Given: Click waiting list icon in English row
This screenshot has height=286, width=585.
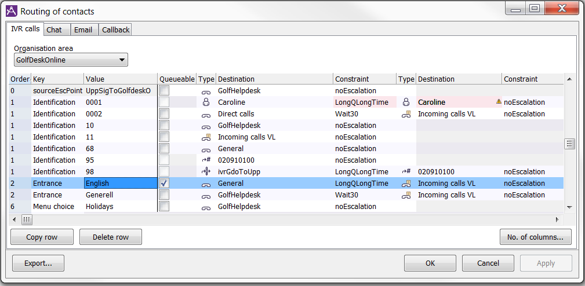Looking at the screenshot, I should (x=406, y=183).
